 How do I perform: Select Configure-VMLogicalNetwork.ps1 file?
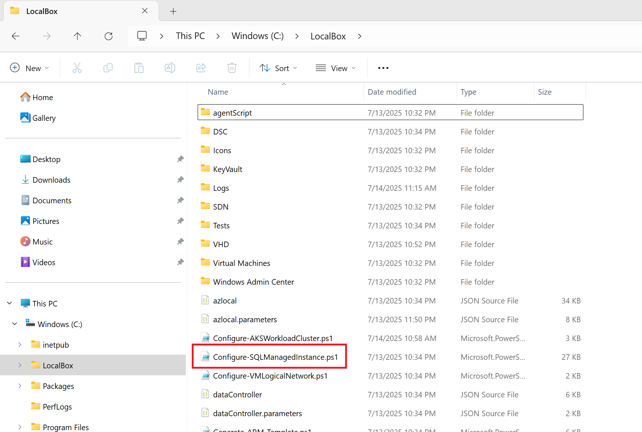pos(390,376)
